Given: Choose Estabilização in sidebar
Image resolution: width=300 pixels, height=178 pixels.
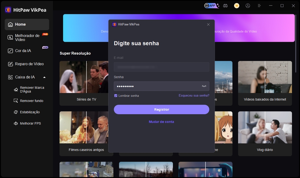Looking at the screenshot, I should 30,112.
